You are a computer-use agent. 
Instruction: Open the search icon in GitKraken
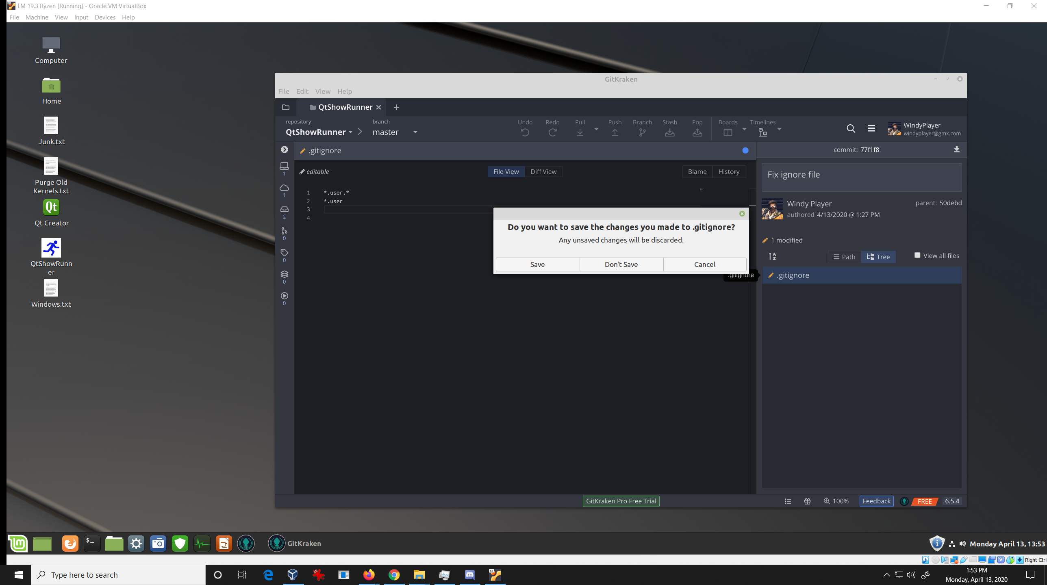tap(851, 128)
